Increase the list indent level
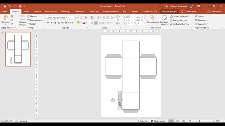 (108, 17)
